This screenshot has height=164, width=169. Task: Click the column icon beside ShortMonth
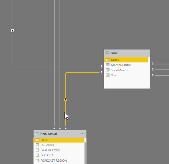(x=108, y=70)
